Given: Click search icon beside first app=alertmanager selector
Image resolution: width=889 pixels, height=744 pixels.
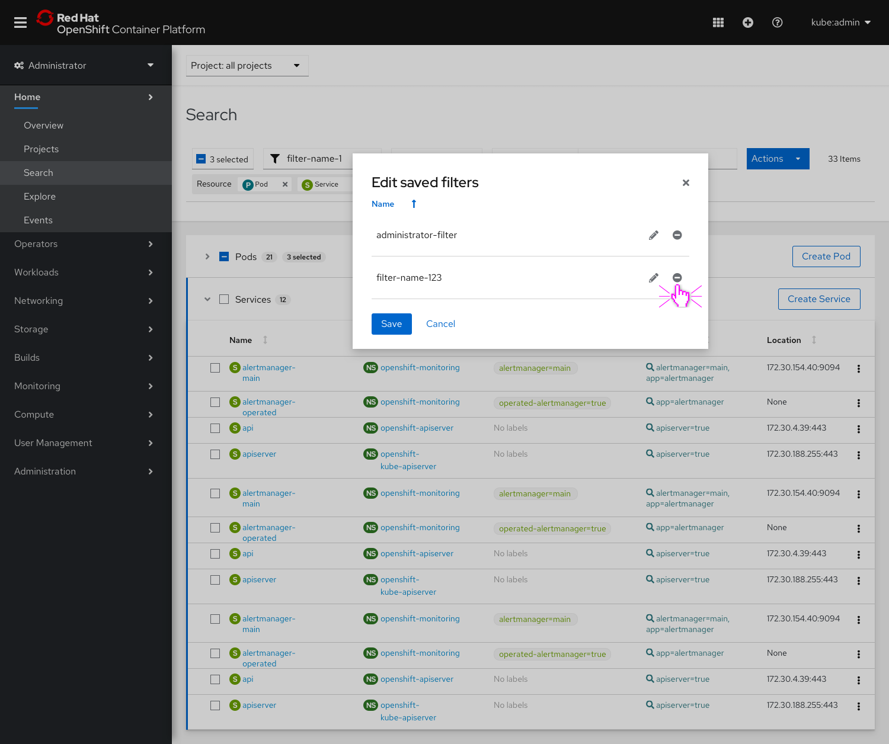Looking at the screenshot, I should pyautogui.click(x=650, y=402).
